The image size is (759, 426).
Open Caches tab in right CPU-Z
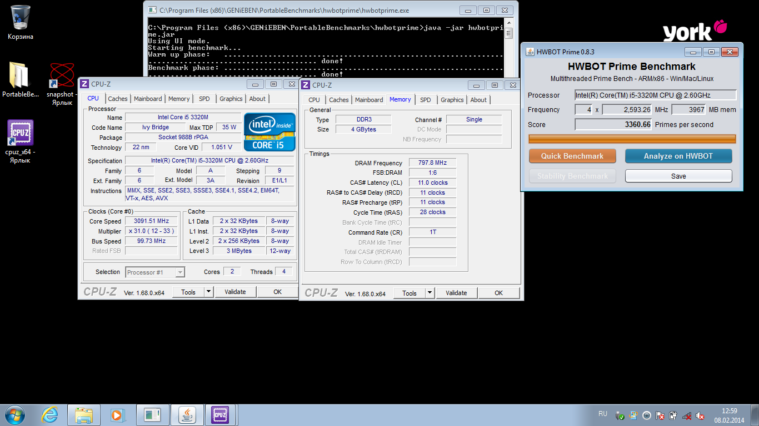pos(339,100)
